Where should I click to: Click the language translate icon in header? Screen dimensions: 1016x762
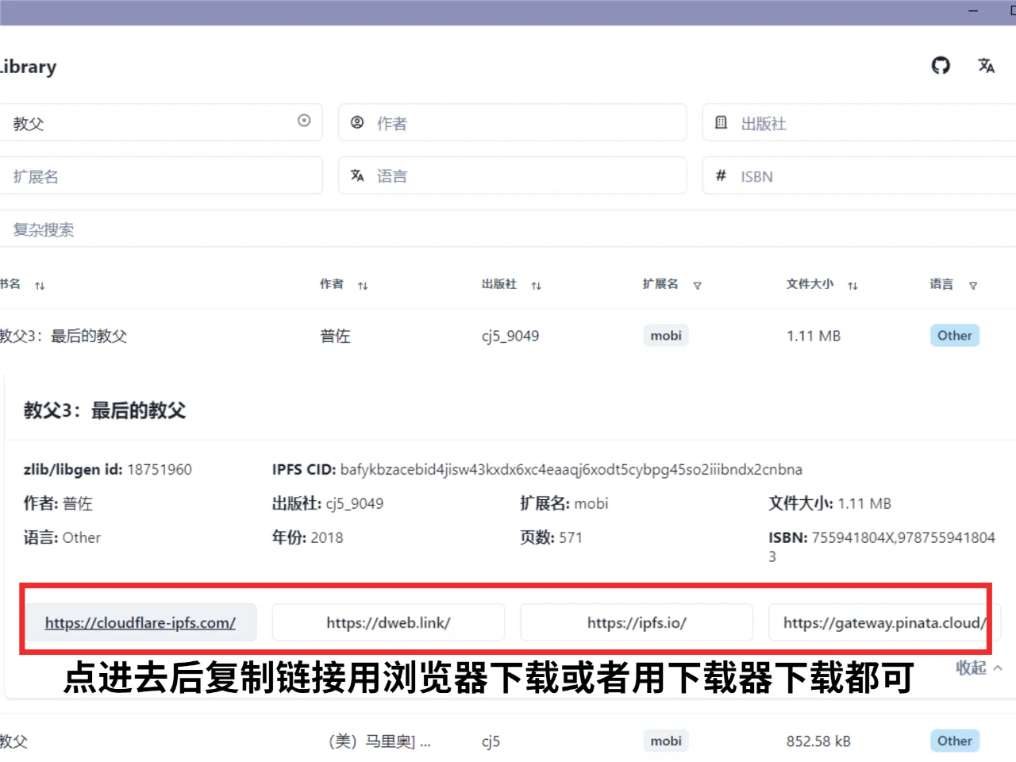[x=987, y=66]
